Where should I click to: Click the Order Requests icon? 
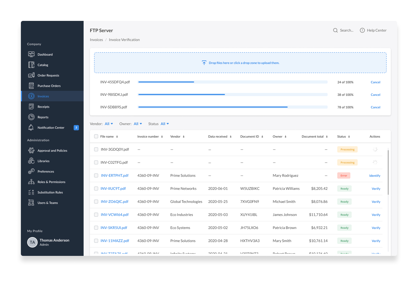(x=31, y=75)
